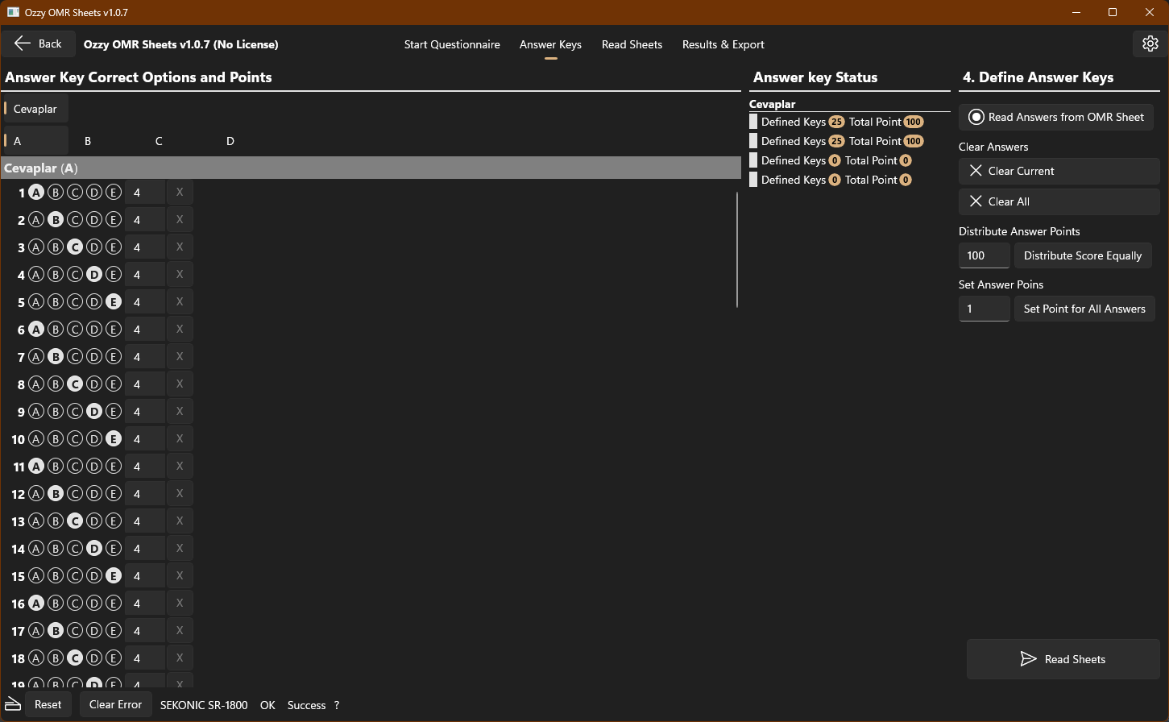Select bubble B for question 6

click(x=55, y=329)
